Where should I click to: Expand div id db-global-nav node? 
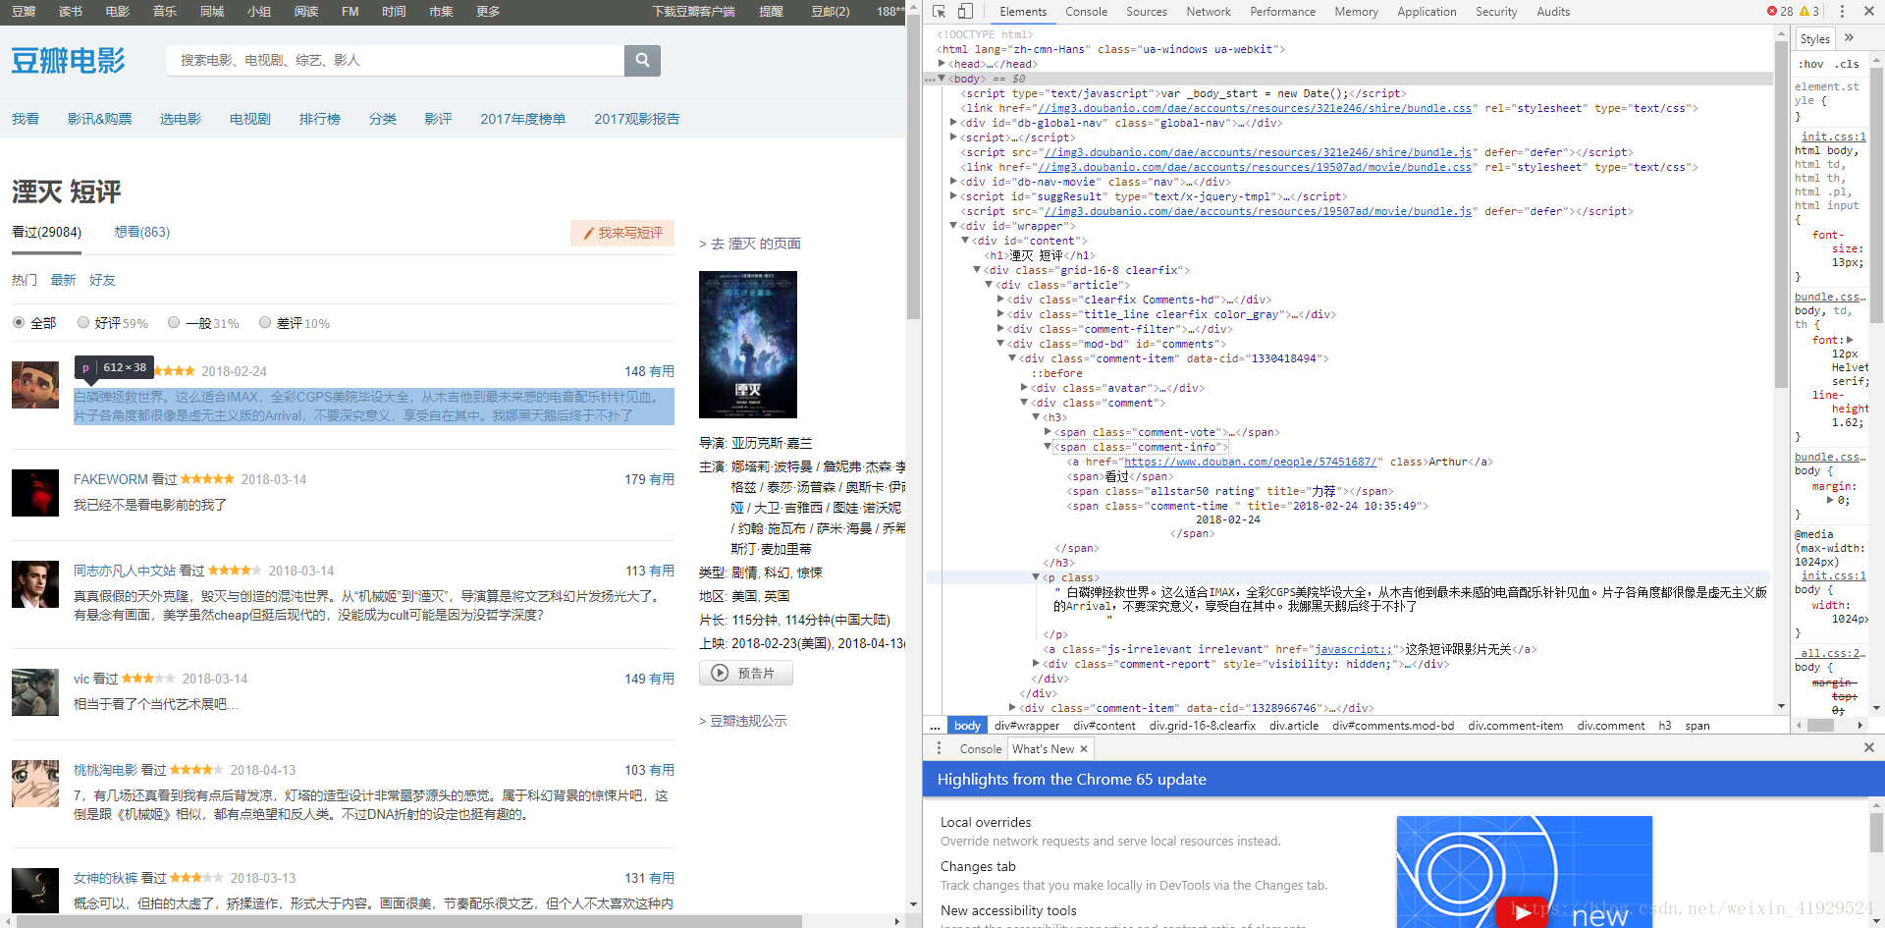tap(953, 123)
